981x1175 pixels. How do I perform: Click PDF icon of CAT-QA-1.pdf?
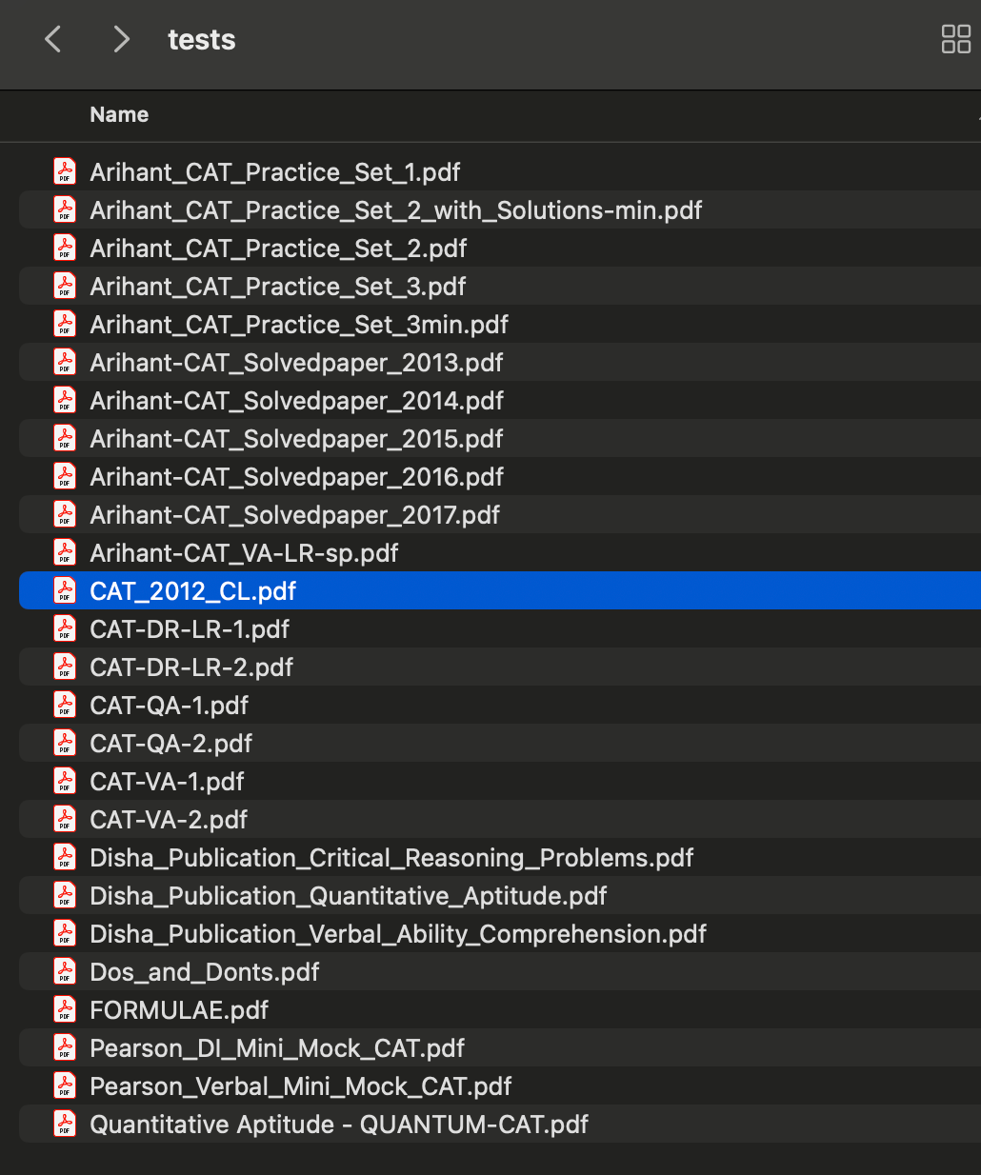point(65,705)
